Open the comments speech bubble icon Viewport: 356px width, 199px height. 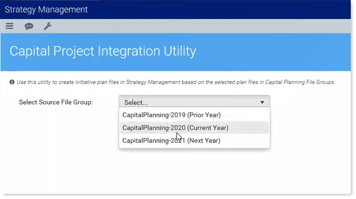(29, 27)
